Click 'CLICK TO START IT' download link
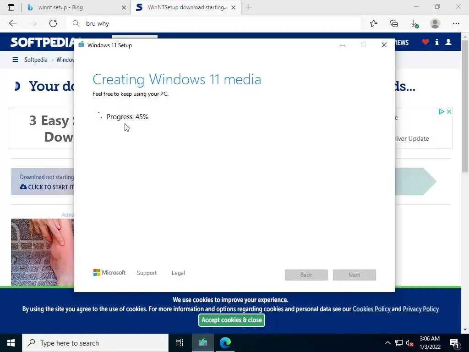 tap(47, 187)
